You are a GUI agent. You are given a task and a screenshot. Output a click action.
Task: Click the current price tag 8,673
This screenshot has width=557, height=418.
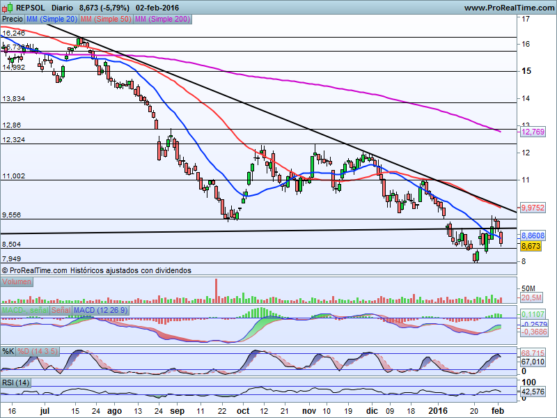tap(531, 247)
